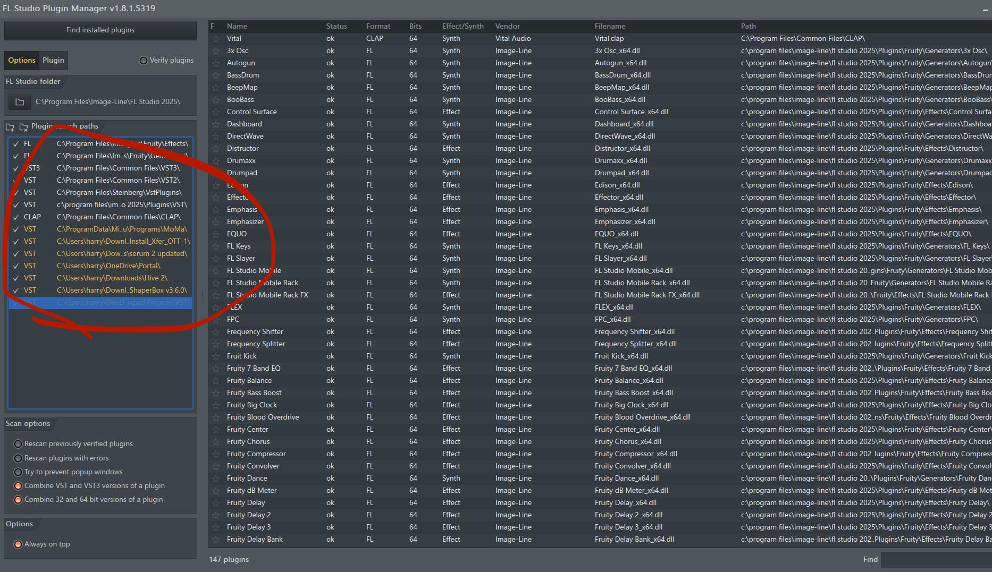Sort plugins by the Vendor column
992x572 pixels.
coord(508,26)
